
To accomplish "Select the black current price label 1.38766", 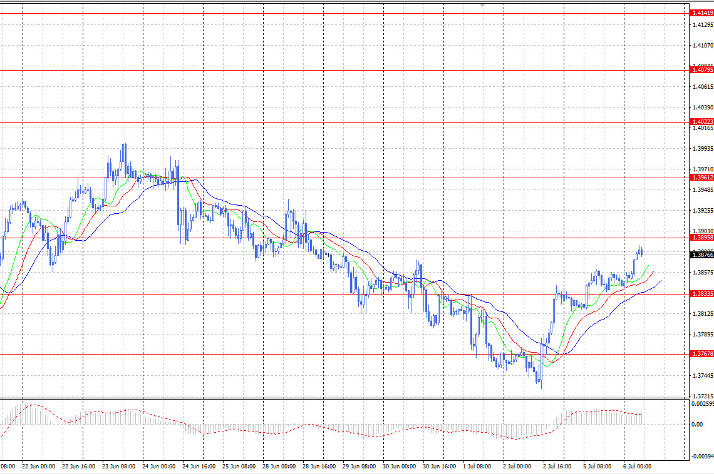I will [702, 255].
